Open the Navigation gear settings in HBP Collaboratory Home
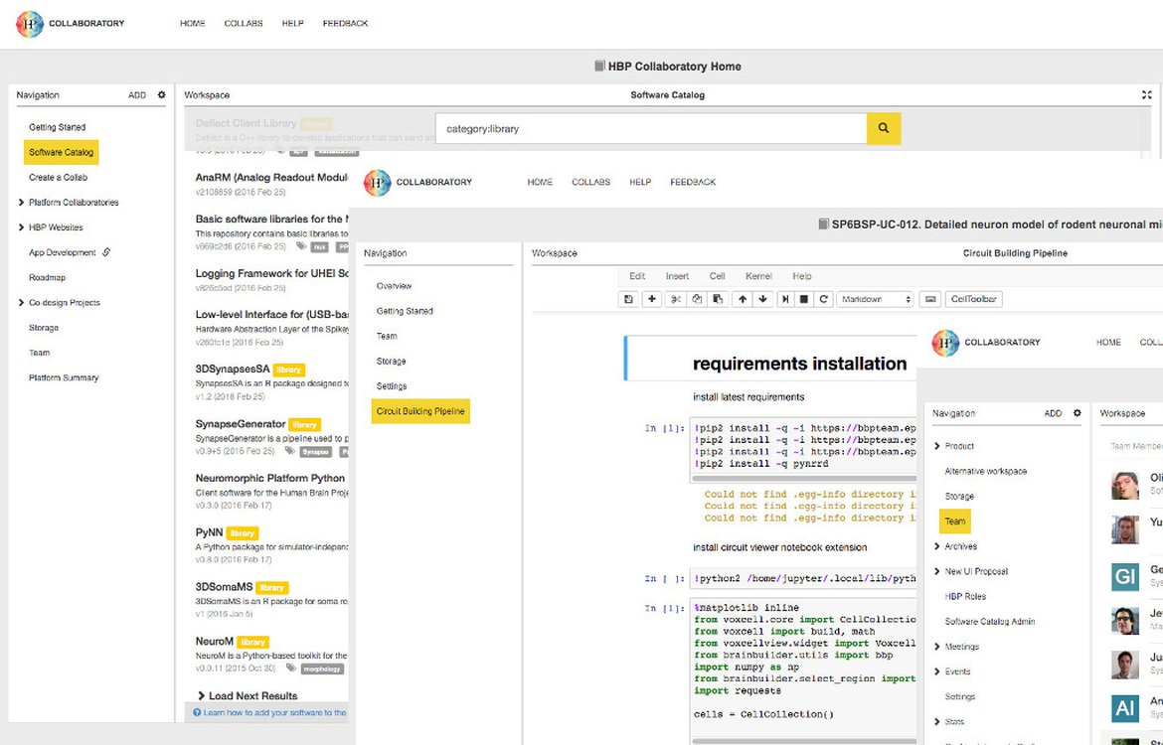 tap(162, 95)
